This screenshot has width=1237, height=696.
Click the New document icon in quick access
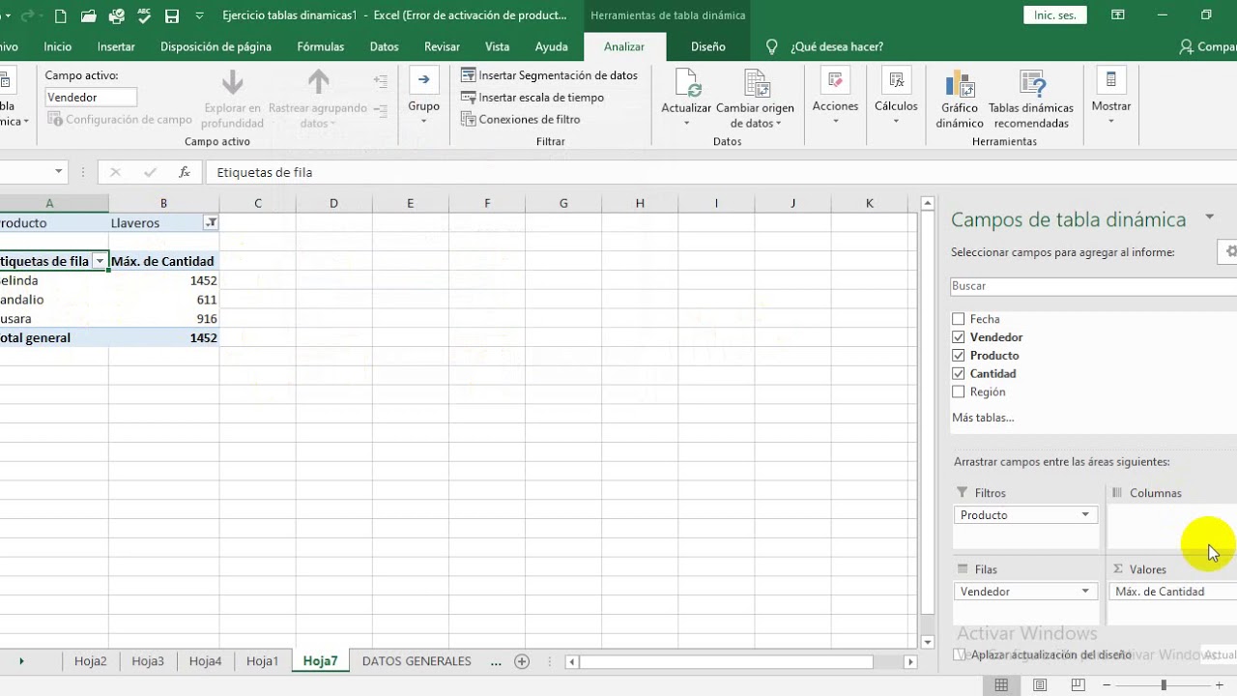click(61, 15)
